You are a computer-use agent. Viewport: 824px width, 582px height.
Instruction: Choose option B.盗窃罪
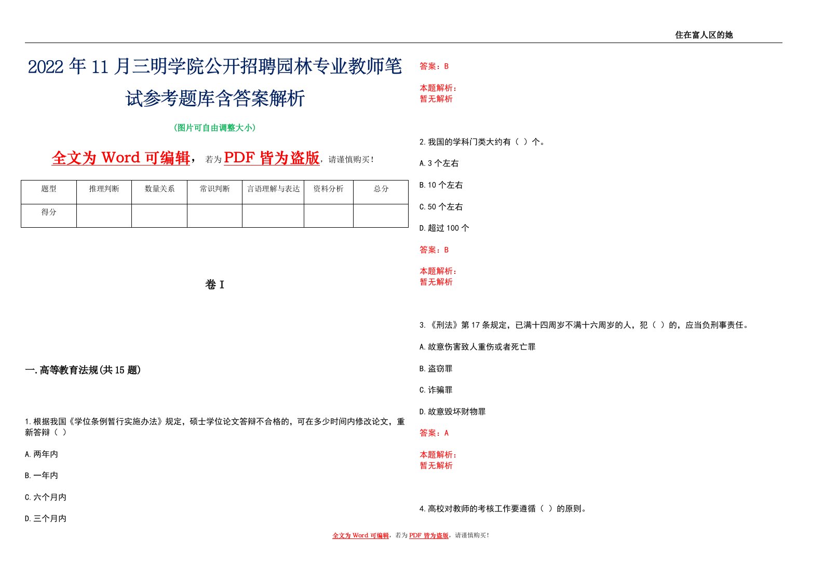[436, 369]
